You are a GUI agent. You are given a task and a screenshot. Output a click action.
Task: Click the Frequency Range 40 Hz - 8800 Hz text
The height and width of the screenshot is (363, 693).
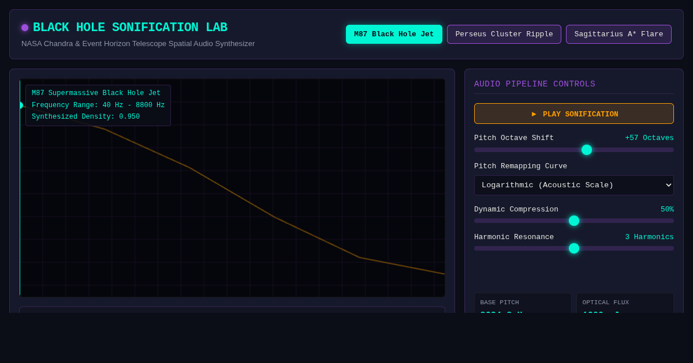tap(98, 105)
